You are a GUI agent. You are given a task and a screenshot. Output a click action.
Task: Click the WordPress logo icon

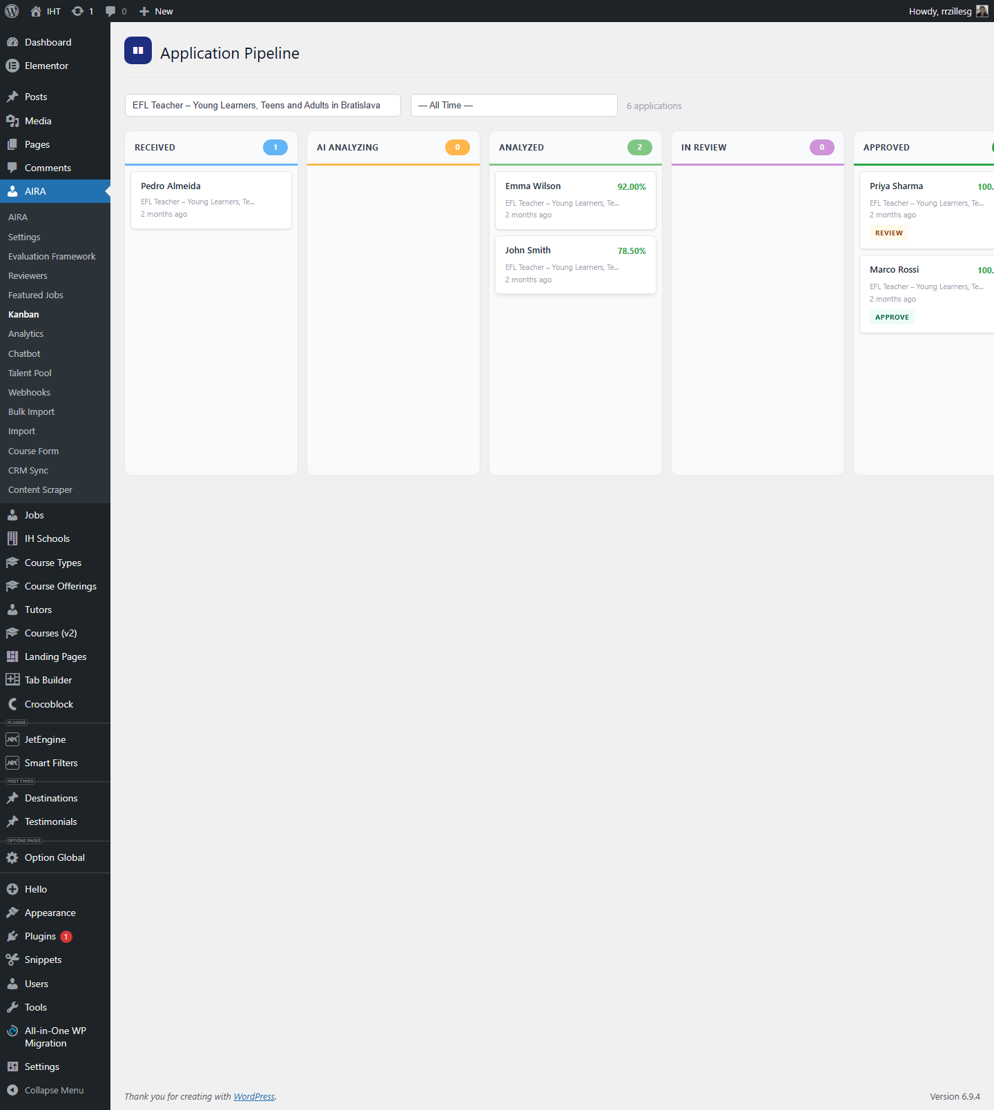click(12, 11)
